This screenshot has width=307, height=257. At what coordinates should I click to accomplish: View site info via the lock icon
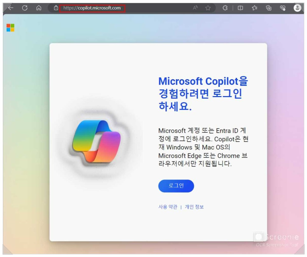[x=56, y=8]
